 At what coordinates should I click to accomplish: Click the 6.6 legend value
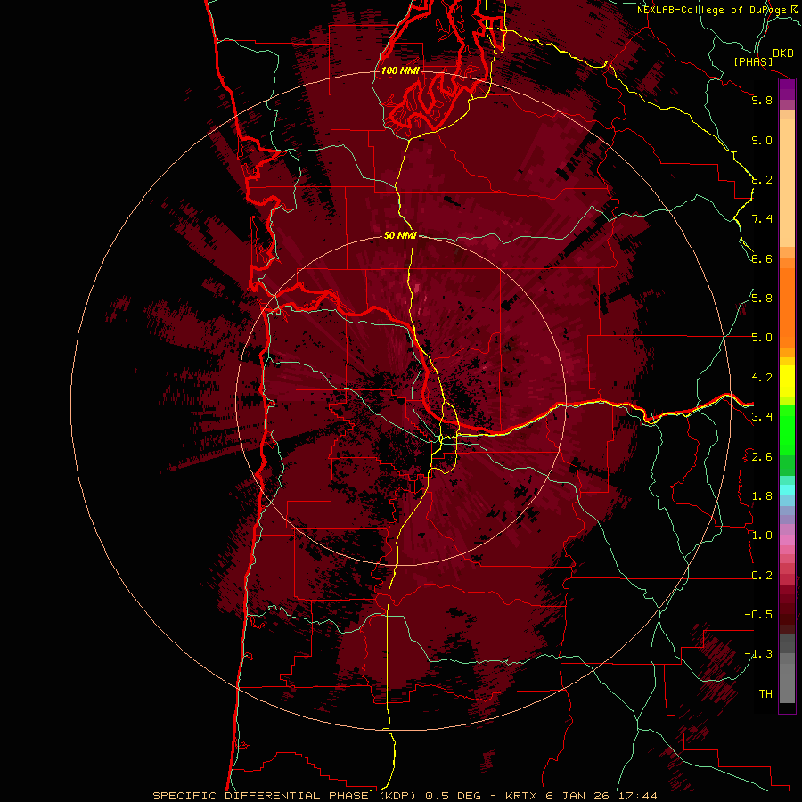762,258
